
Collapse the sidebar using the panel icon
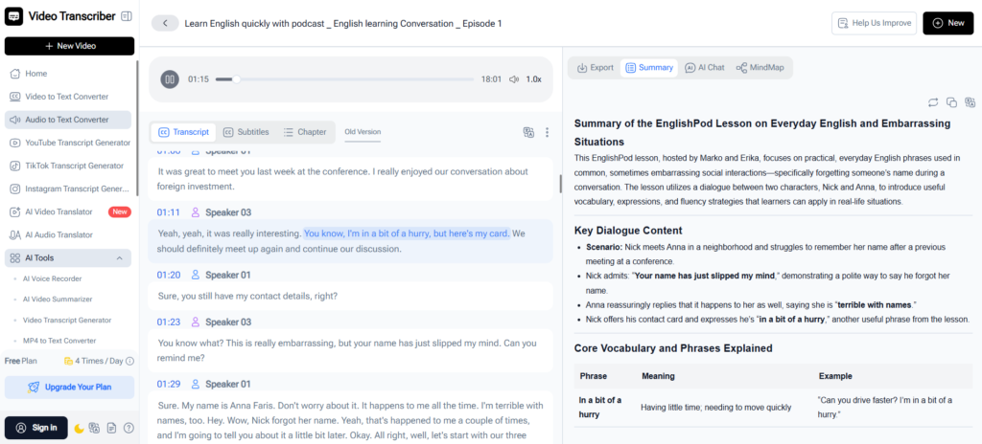(x=127, y=16)
